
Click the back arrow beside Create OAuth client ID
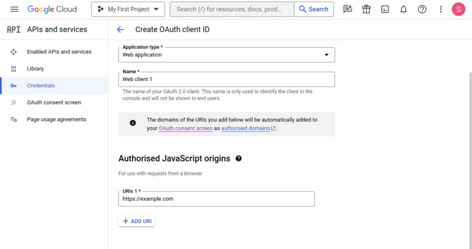pos(120,30)
